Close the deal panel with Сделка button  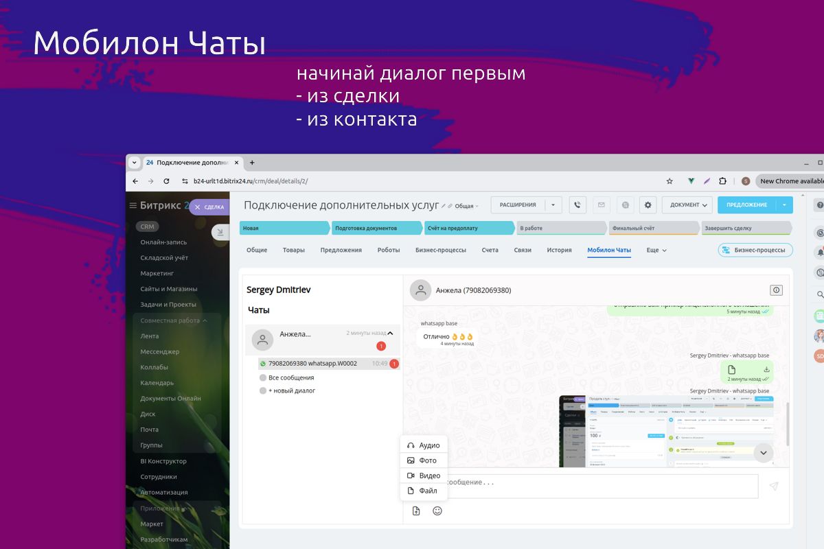point(209,207)
